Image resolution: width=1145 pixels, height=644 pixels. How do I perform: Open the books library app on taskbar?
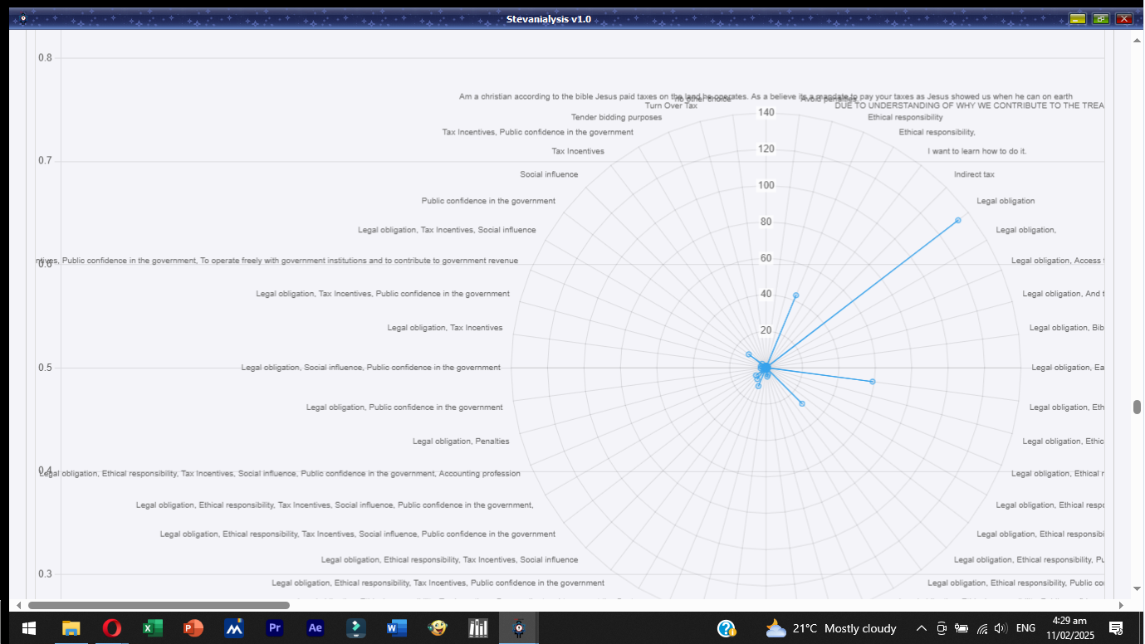(478, 628)
